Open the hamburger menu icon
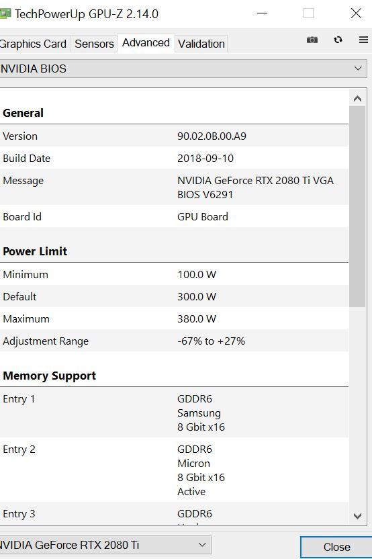Image resolution: width=372 pixels, height=559 pixels. pyautogui.click(x=363, y=40)
